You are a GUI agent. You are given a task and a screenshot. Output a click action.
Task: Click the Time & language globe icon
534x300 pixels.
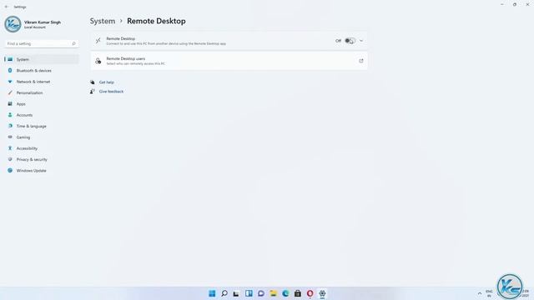tap(10, 126)
